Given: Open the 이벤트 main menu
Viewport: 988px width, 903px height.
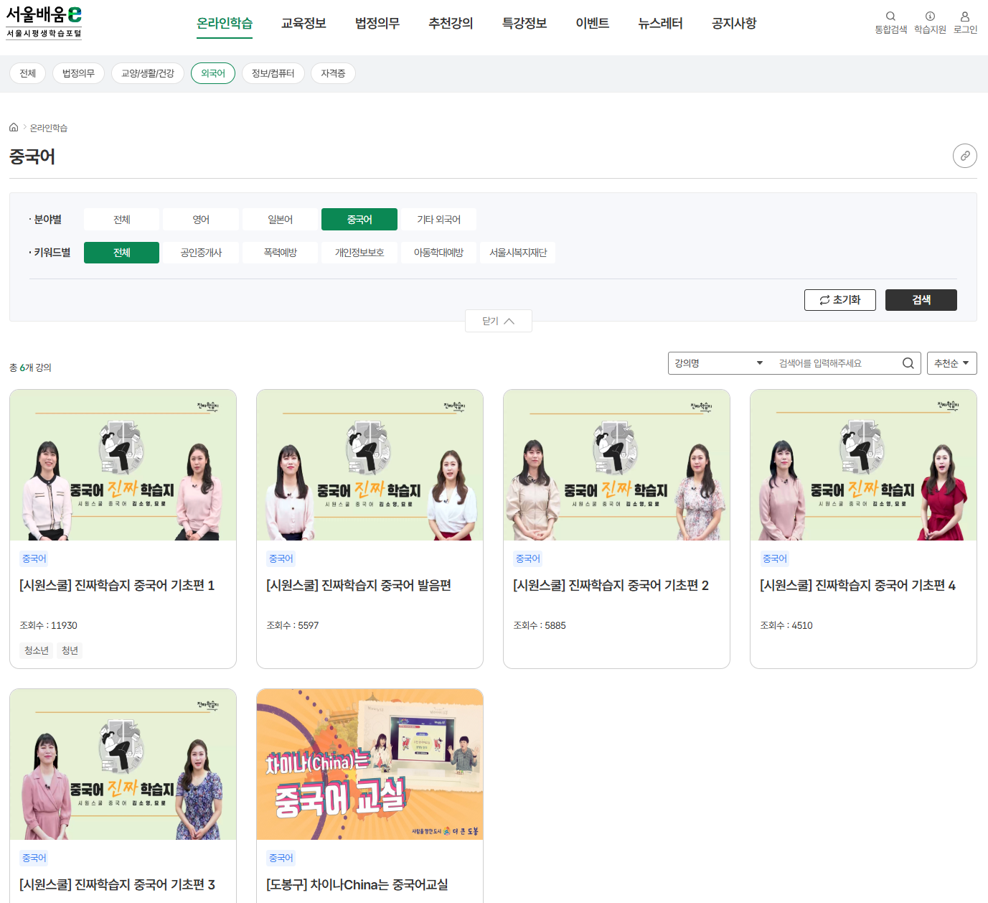Looking at the screenshot, I should click(x=593, y=24).
